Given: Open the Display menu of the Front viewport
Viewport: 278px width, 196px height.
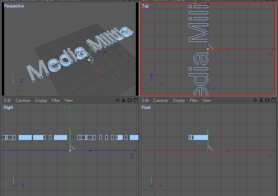Looking at the screenshot, I should pyautogui.click(x=179, y=100).
